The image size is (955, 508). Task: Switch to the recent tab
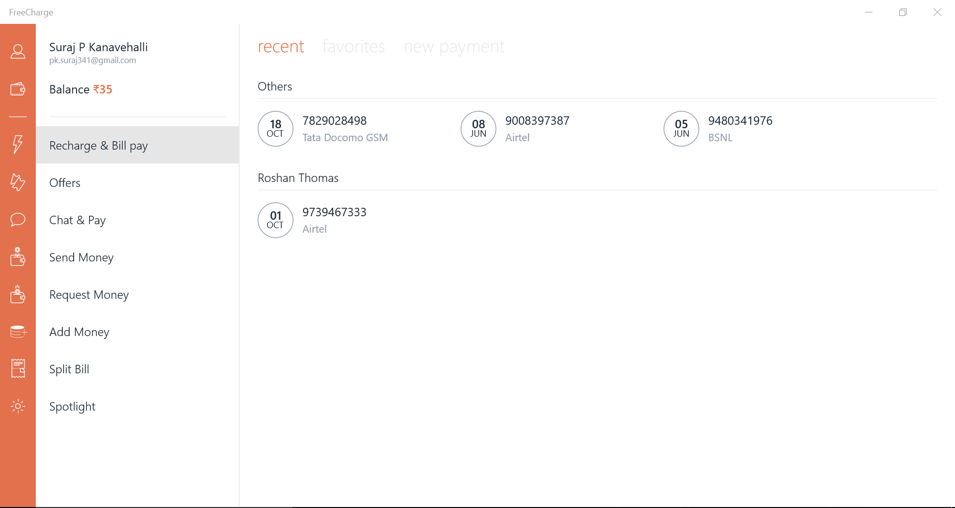(x=281, y=46)
